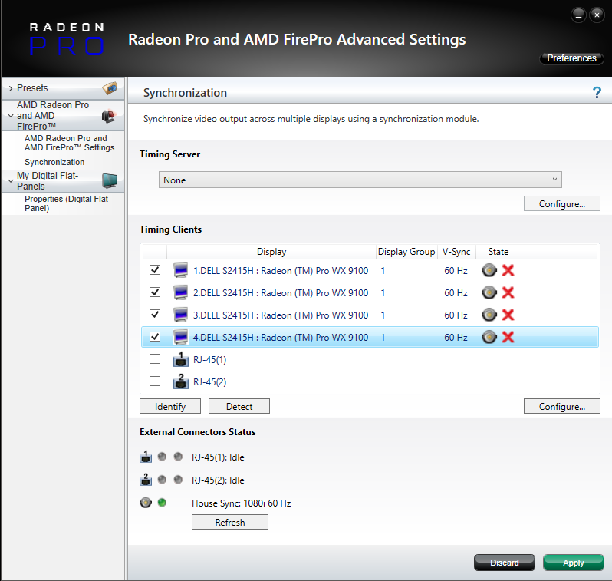This screenshot has height=581, width=612.
Task: Open Properties (Digital Flat-Panel) page
Action: coord(67,203)
